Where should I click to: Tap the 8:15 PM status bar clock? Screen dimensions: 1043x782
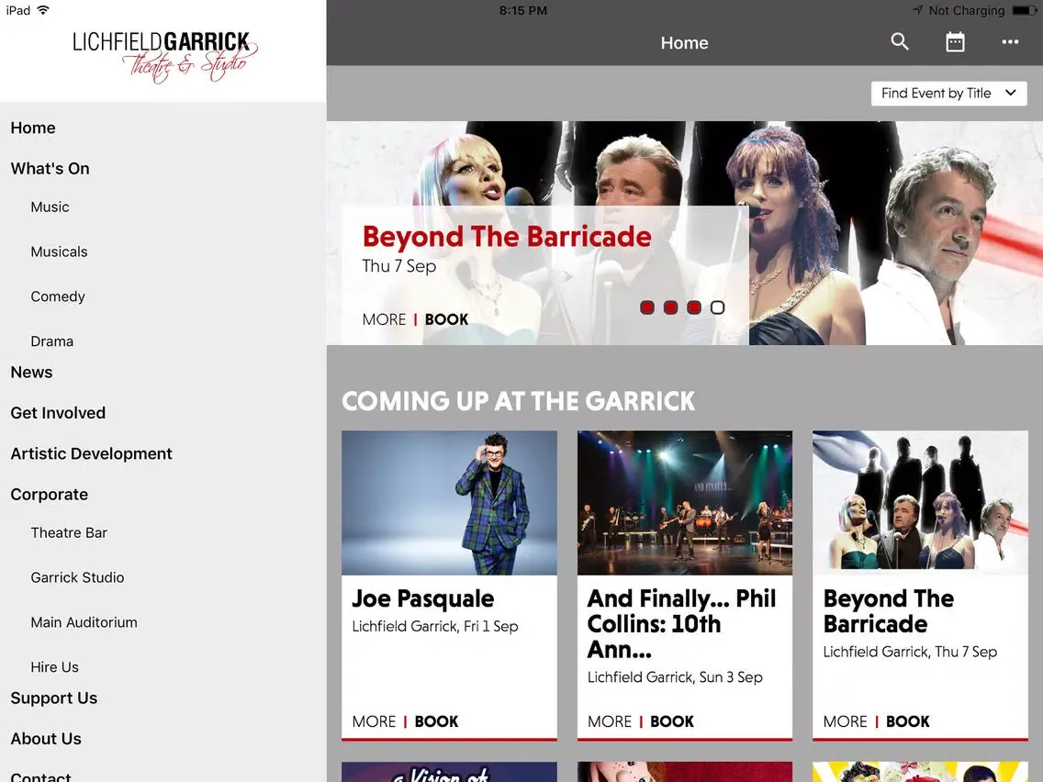pos(522,10)
